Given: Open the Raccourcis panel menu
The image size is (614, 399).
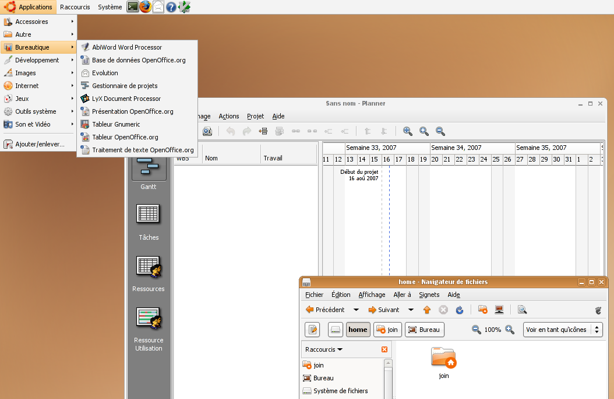Looking at the screenshot, I should point(75,6).
